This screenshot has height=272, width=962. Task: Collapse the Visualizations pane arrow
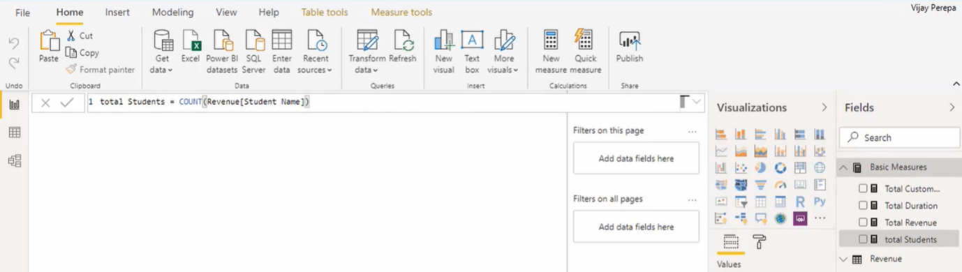(824, 107)
